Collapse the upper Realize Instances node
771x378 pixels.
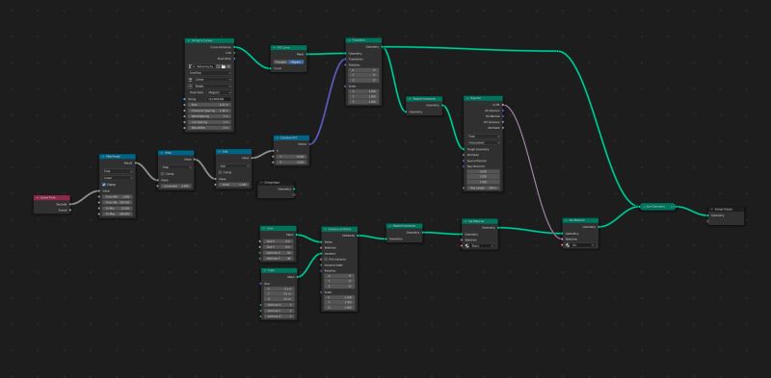click(411, 99)
